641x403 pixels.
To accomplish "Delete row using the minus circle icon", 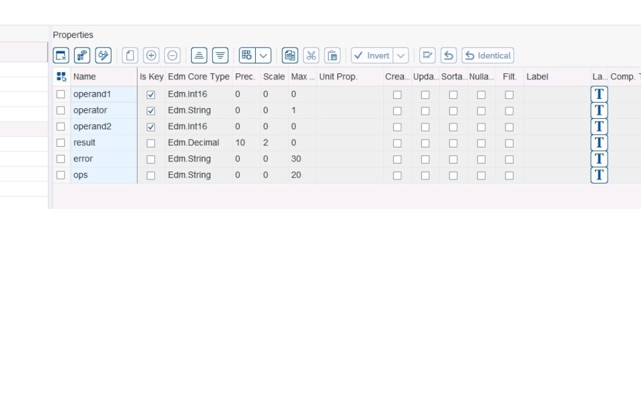I will 172,55.
